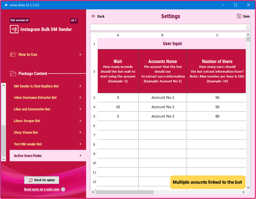Screen dimensions: 256x199
Task: Expand Liker and Commenter Bot chevron
Action: 80,109
